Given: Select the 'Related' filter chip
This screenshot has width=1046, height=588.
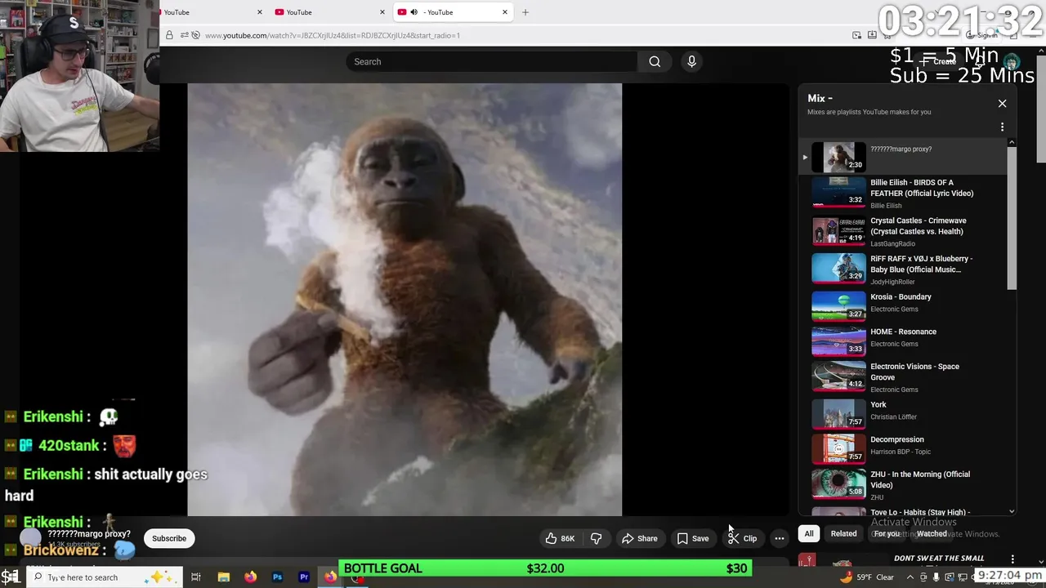Looking at the screenshot, I should 843,534.
